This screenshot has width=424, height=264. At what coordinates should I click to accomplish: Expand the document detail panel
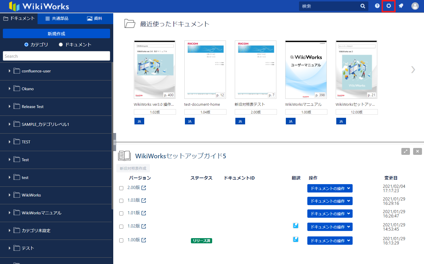tap(405, 151)
